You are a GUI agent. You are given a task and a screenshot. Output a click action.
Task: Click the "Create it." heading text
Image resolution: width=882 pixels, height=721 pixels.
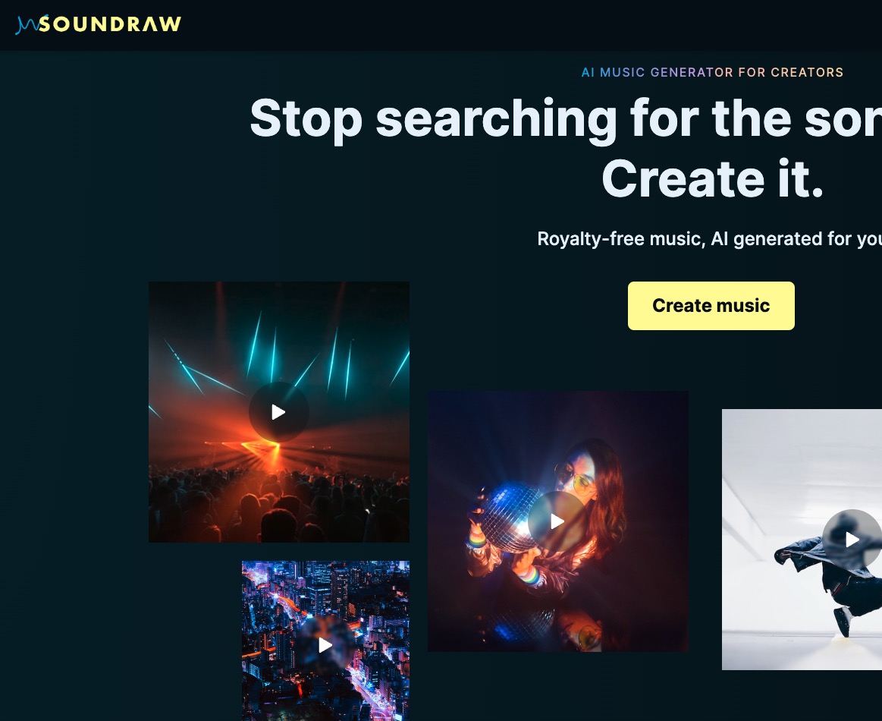(712, 178)
